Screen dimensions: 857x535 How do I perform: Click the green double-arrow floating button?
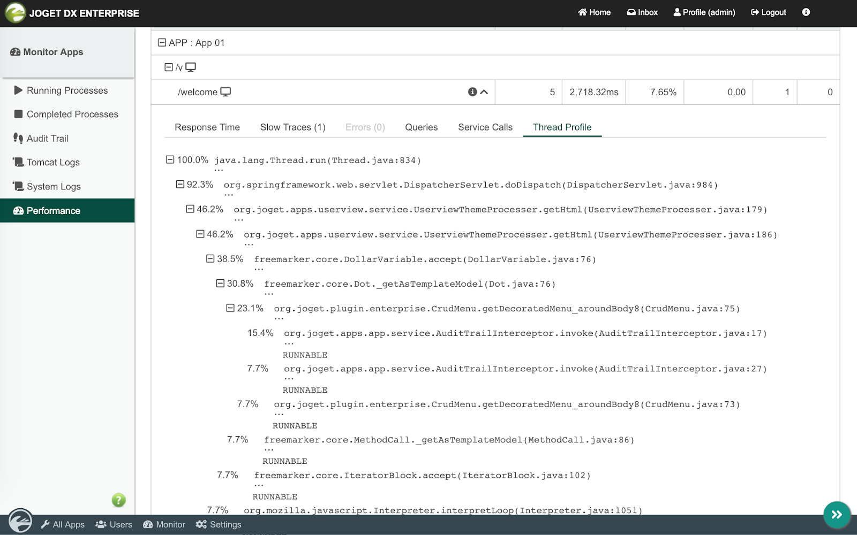(x=837, y=515)
